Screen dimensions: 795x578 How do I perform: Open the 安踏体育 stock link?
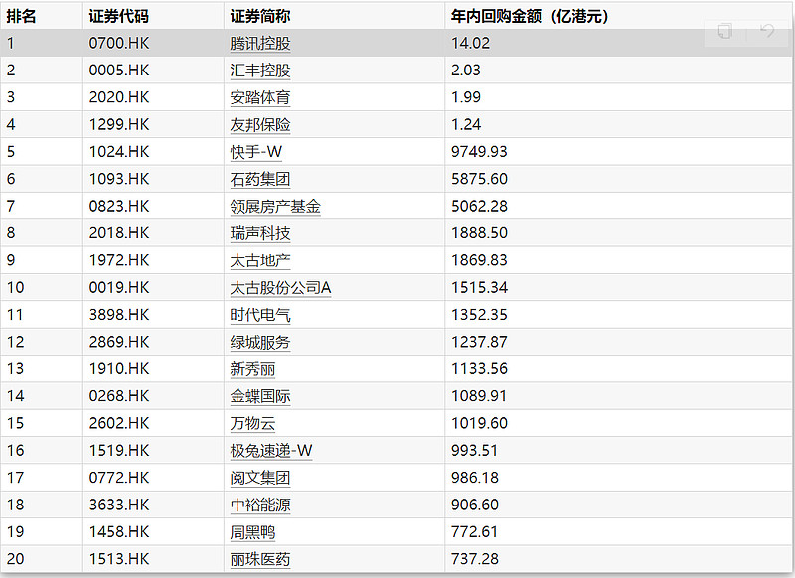260,97
